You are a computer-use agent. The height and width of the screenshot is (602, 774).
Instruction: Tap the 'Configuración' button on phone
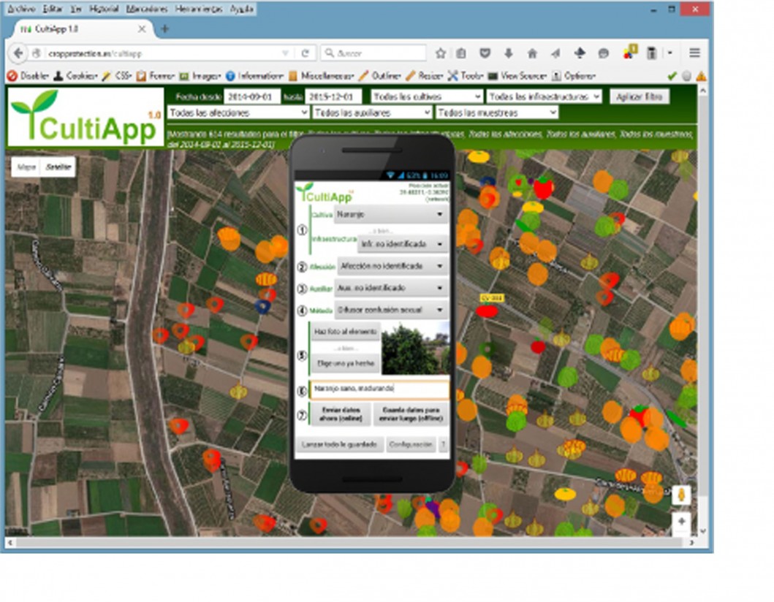tap(411, 445)
